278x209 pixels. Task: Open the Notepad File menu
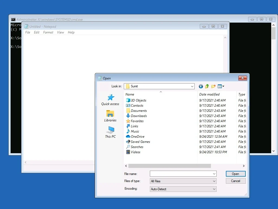coord(28,32)
